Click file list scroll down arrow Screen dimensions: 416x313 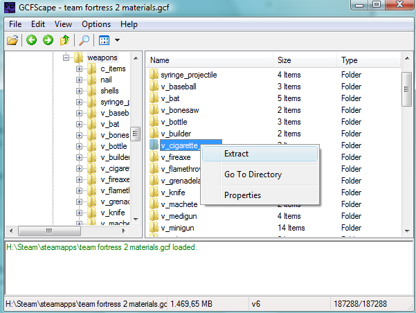pos(407,231)
